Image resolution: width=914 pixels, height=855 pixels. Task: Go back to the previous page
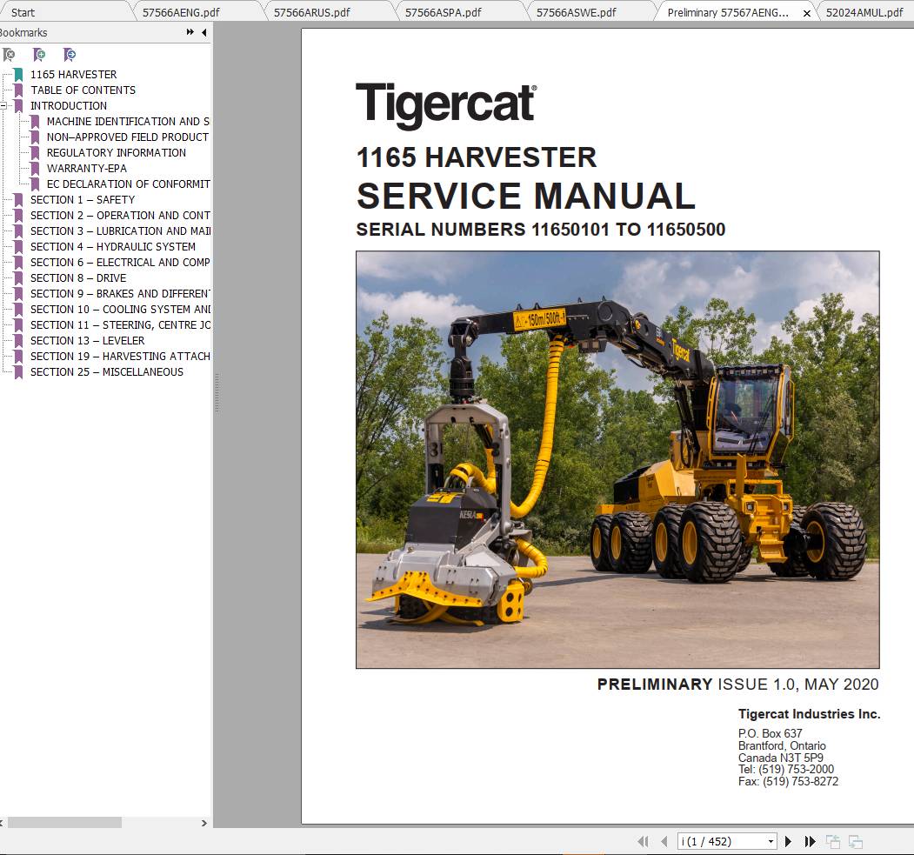(x=664, y=841)
